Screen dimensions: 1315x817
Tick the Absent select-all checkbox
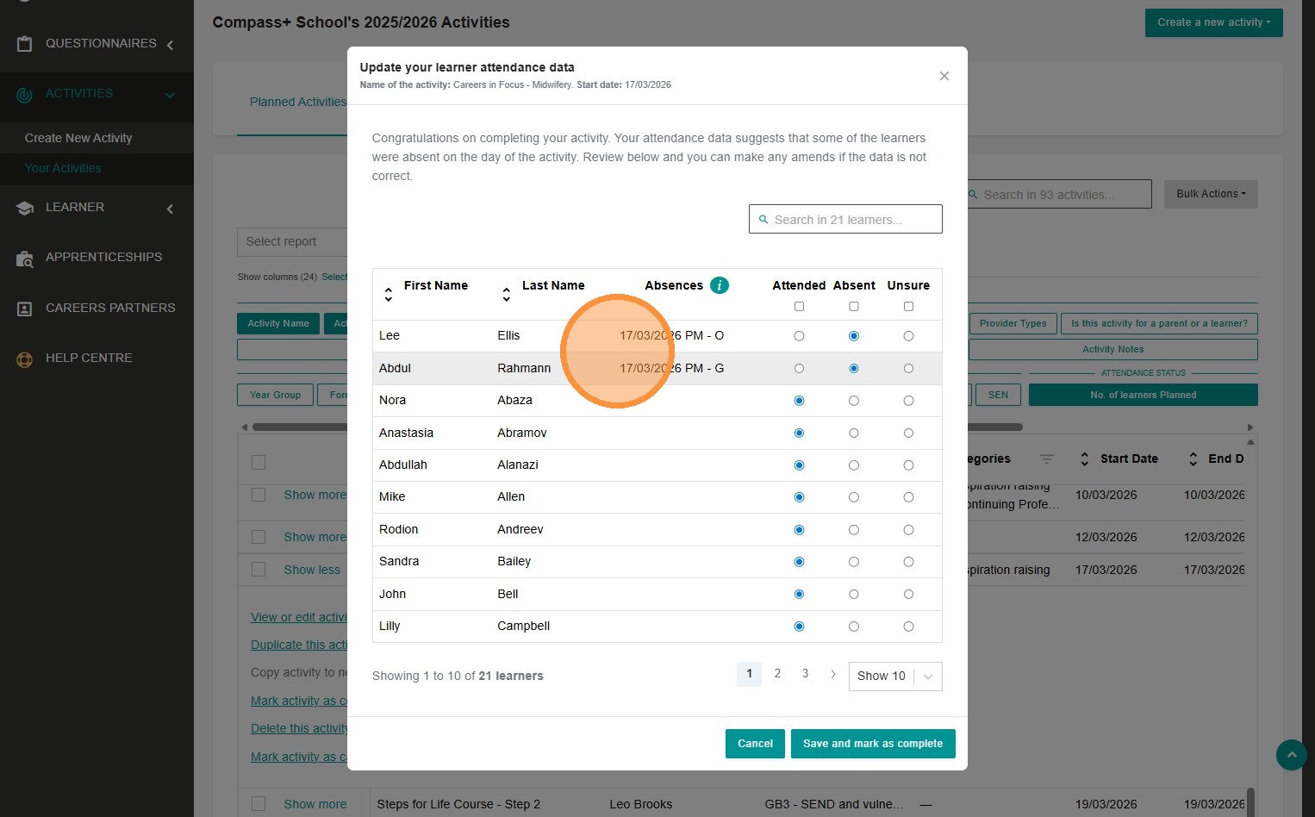tap(854, 307)
